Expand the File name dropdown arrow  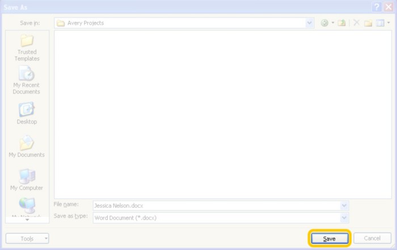point(344,205)
